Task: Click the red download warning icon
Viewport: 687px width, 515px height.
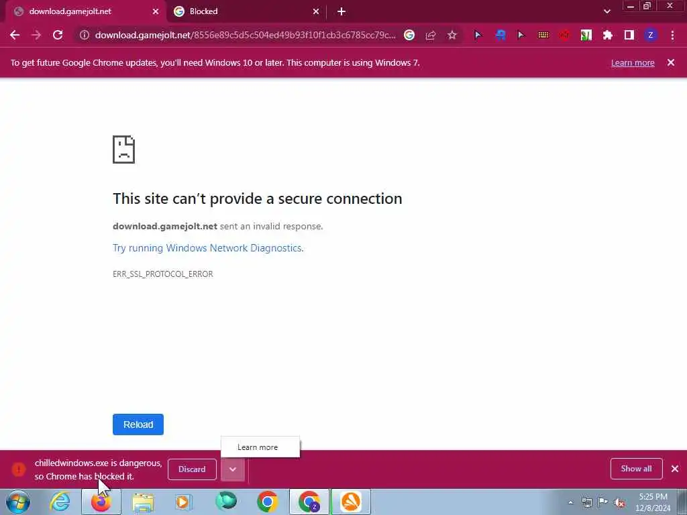Action: [x=19, y=469]
